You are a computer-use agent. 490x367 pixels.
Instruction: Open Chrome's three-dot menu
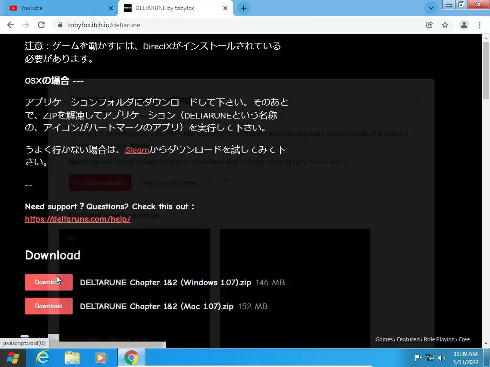pos(479,25)
